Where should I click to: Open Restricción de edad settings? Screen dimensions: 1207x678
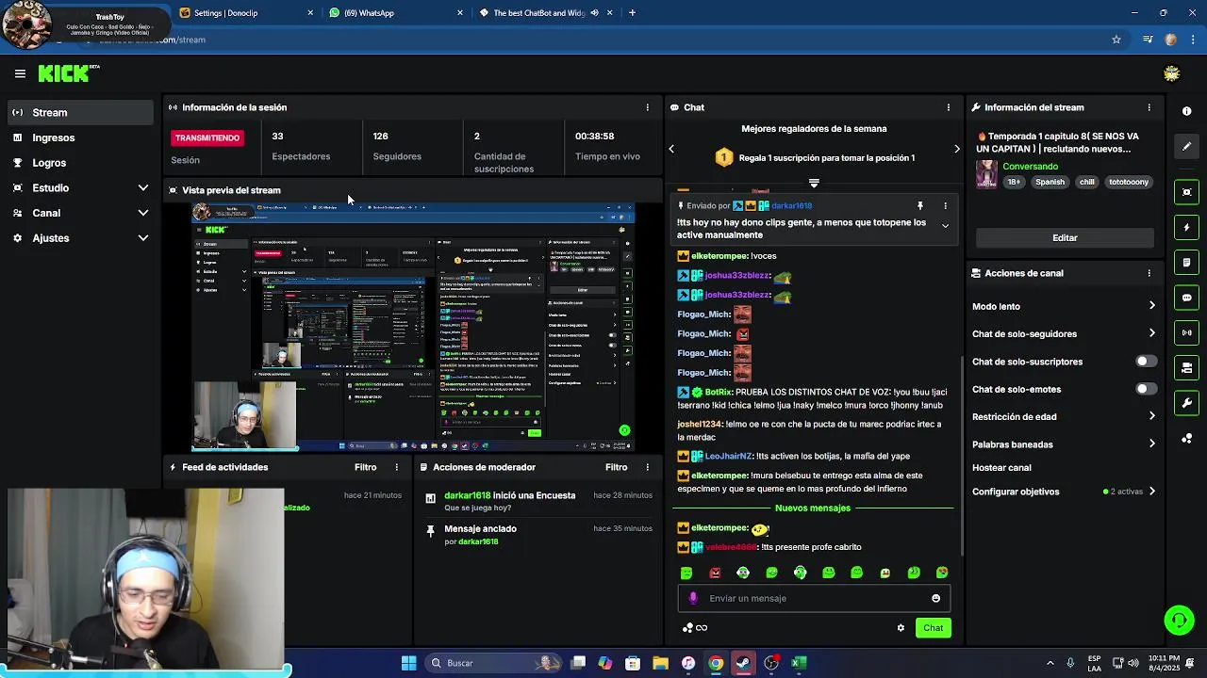click(1064, 416)
